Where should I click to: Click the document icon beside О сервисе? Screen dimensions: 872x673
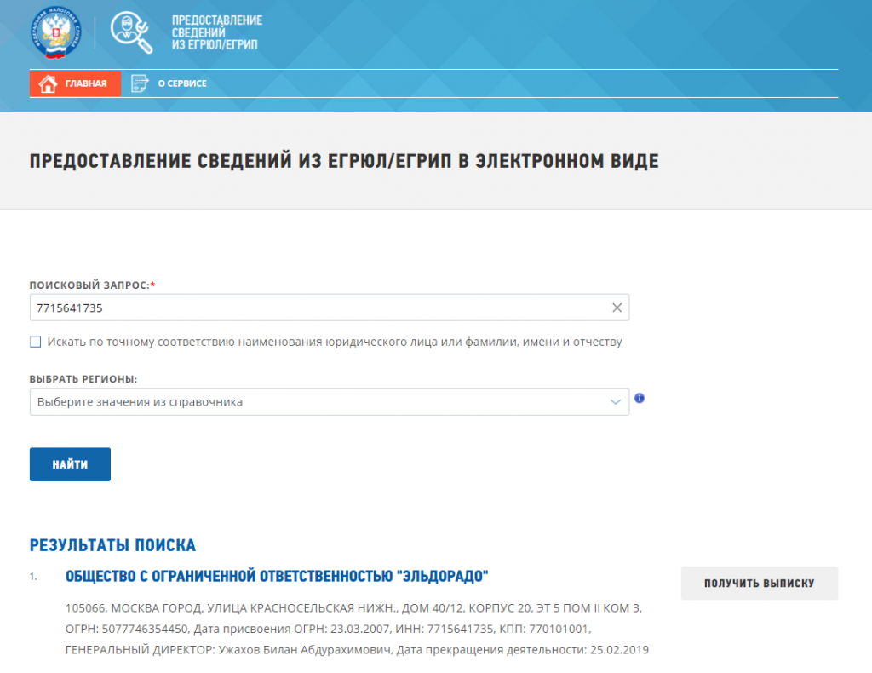tap(140, 83)
